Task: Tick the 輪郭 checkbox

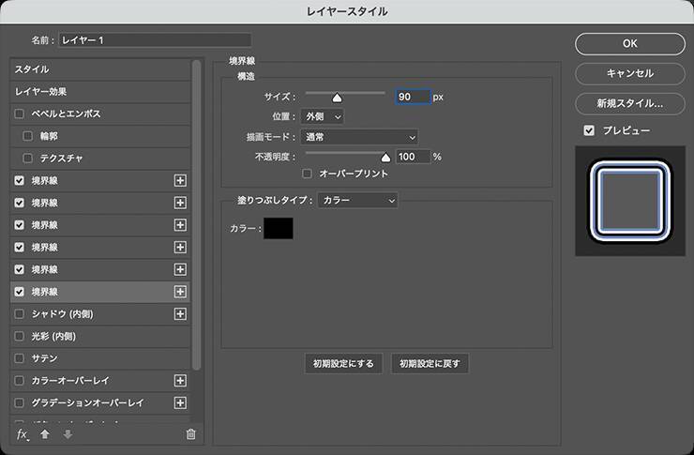Action: (x=27, y=136)
